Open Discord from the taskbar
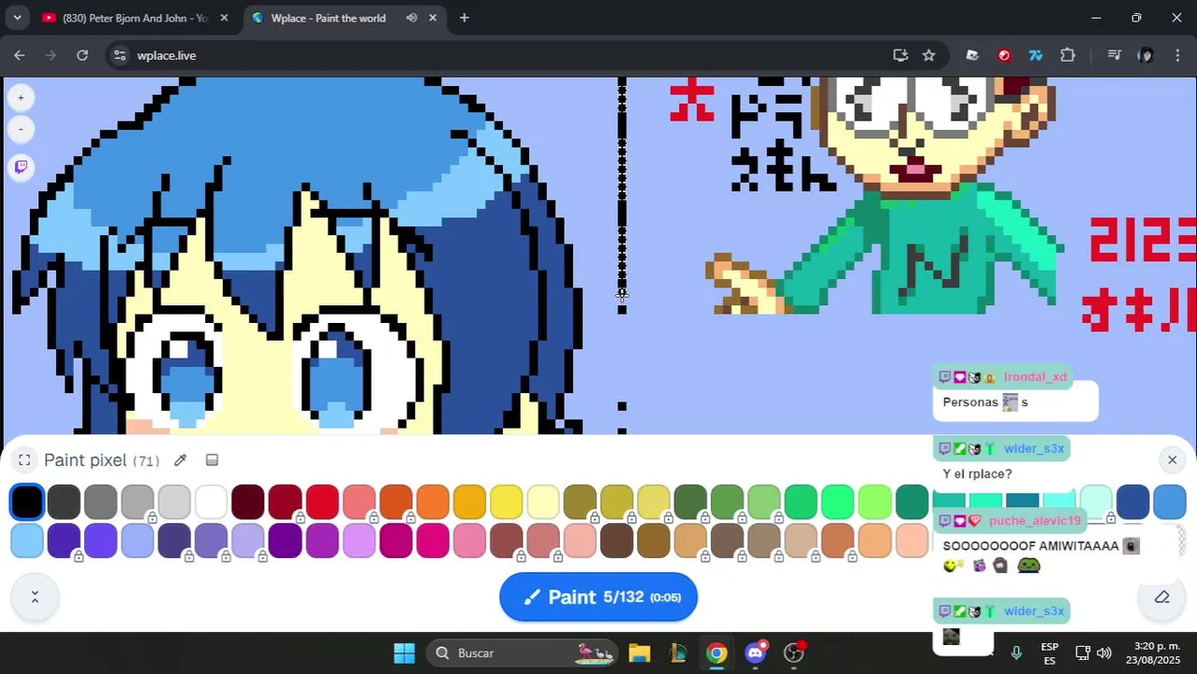The height and width of the screenshot is (674, 1197). coord(756,652)
